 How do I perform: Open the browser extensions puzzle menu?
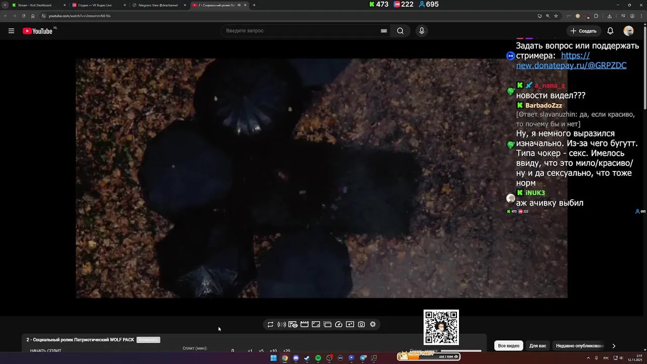[x=596, y=16]
